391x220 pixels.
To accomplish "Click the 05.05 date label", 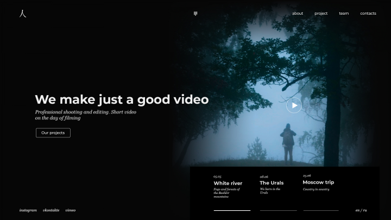I will 217,177.
